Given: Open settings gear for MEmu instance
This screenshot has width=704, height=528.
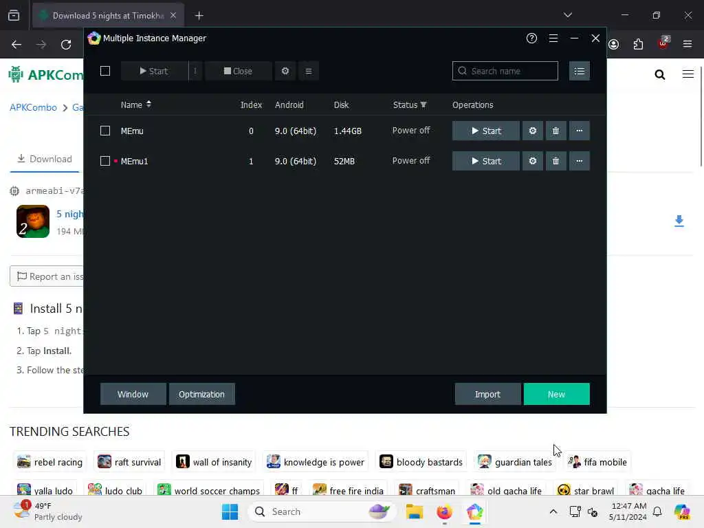Looking at the screenshot, I should click(533, 131).
